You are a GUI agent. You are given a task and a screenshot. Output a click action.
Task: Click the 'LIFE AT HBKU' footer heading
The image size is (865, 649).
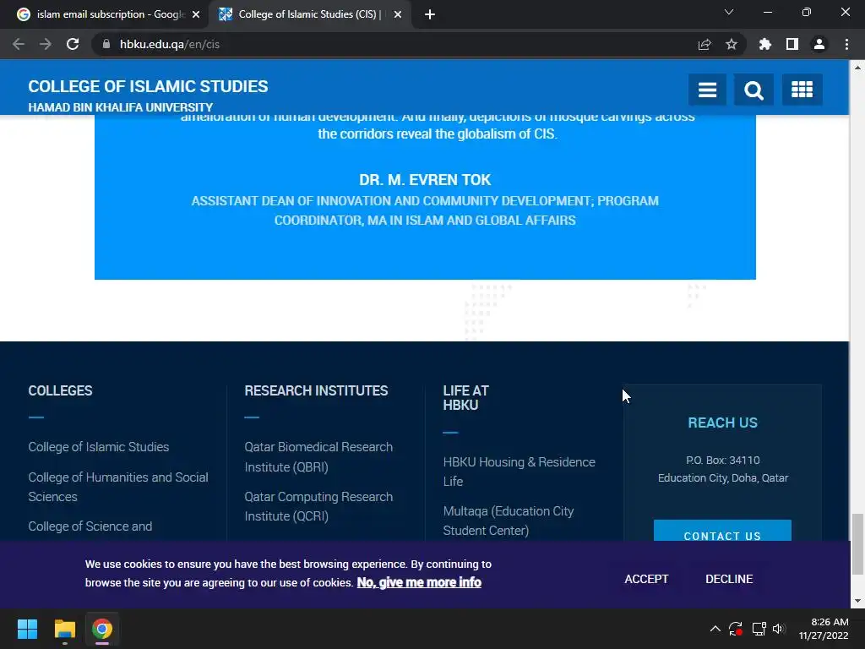466,398
